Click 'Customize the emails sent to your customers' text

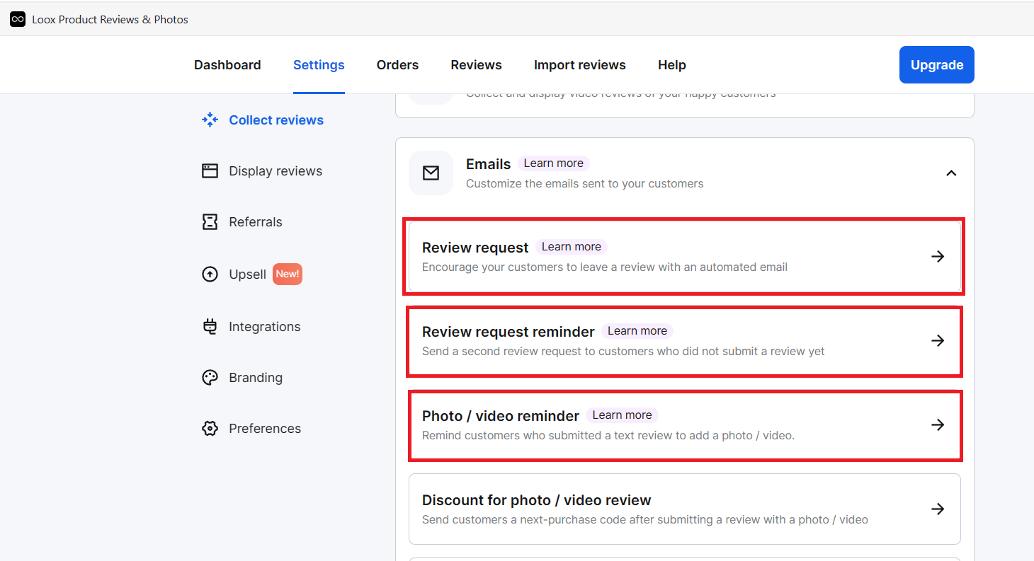tap(584, 184)
